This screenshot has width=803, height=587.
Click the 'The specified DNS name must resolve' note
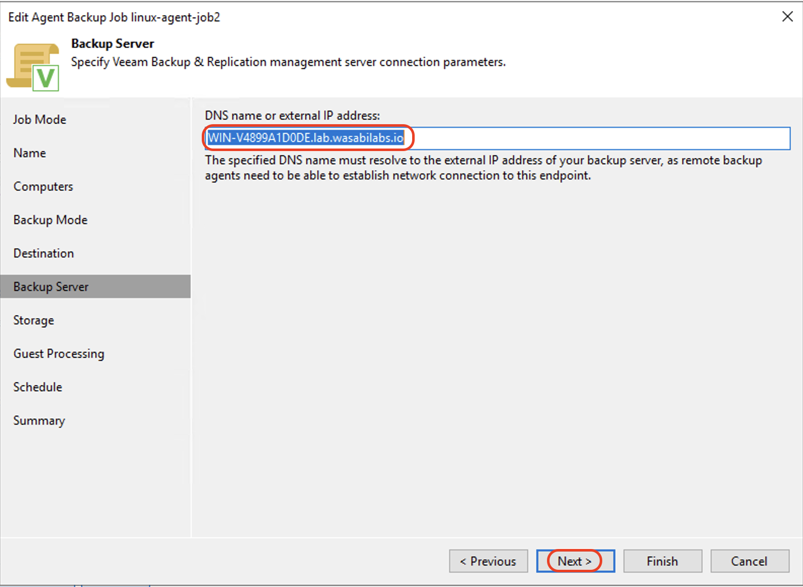tap(484, 168)
